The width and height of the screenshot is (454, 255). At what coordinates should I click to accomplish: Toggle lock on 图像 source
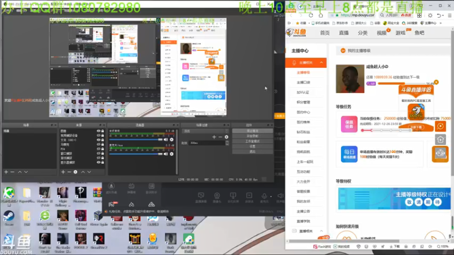pos(103,131)
